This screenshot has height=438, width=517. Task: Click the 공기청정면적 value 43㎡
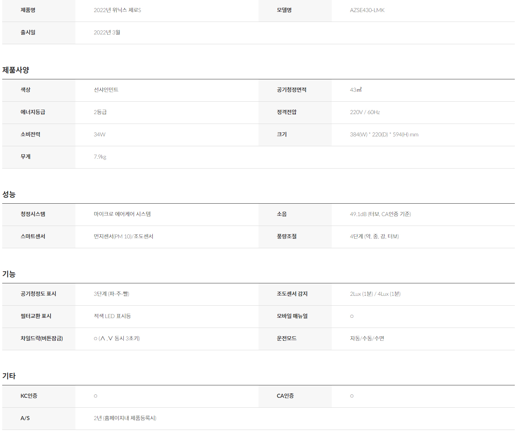click(x=356, y=90)
